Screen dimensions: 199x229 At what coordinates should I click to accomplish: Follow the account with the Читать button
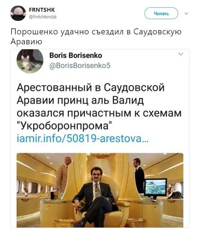161,13
